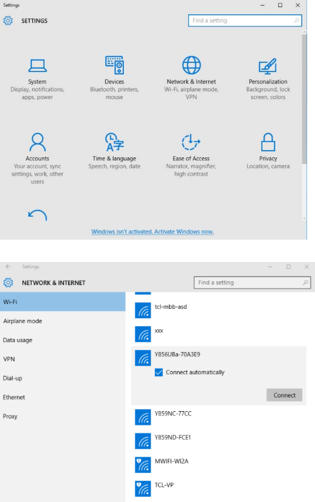Open the Time & language icon

click(x=114, y=142)
